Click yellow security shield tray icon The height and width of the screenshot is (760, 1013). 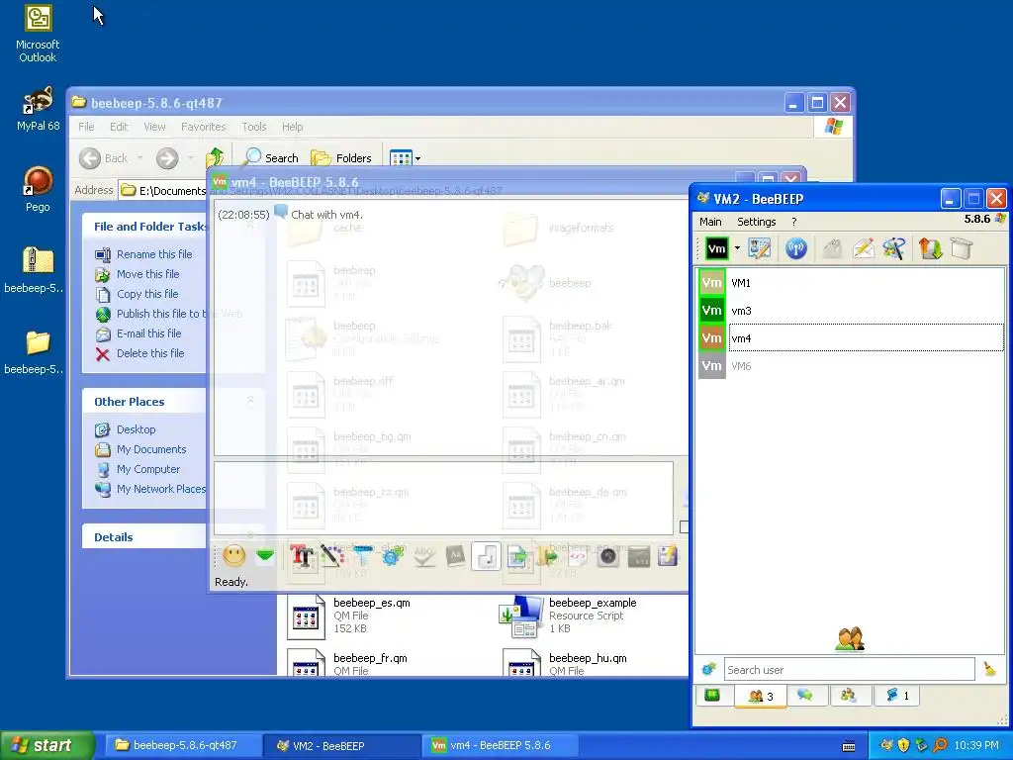tap(904, 745)
